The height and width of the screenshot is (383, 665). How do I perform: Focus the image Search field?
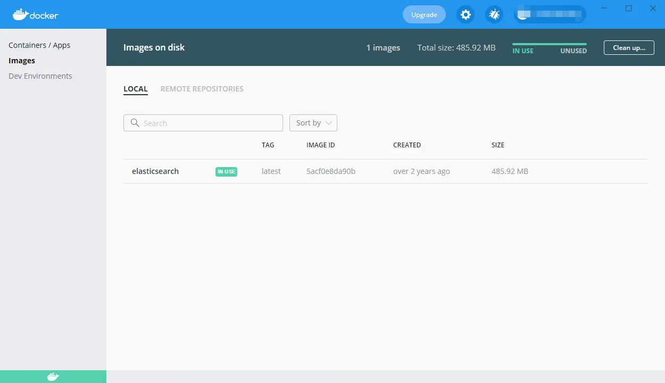click(x=203, y=123)
